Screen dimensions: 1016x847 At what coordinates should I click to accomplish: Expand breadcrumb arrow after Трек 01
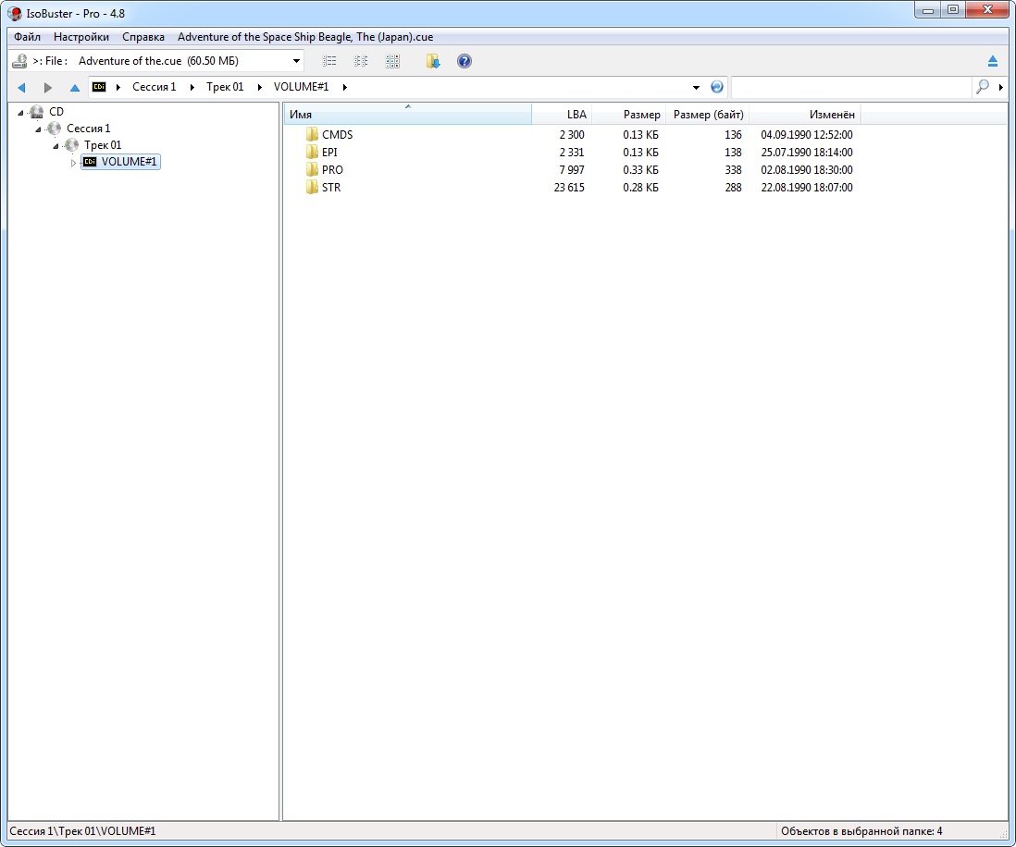260,87
